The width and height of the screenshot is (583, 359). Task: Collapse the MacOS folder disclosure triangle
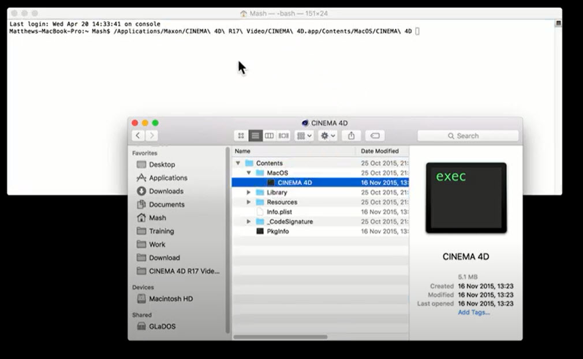(x=249, y=173)
